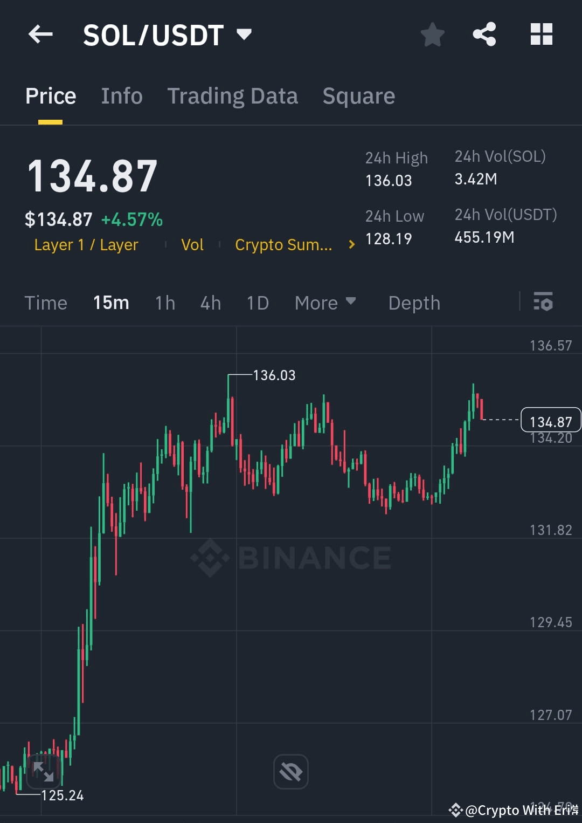582x823 pixels.
Task: Open the share icon to share chart
Action: 483,34
